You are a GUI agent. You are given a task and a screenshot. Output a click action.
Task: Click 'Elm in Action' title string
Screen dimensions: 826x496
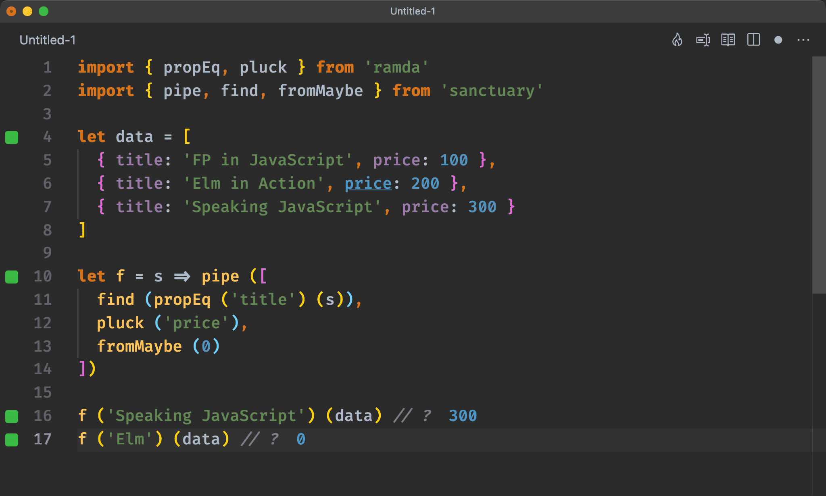point(254,183)
